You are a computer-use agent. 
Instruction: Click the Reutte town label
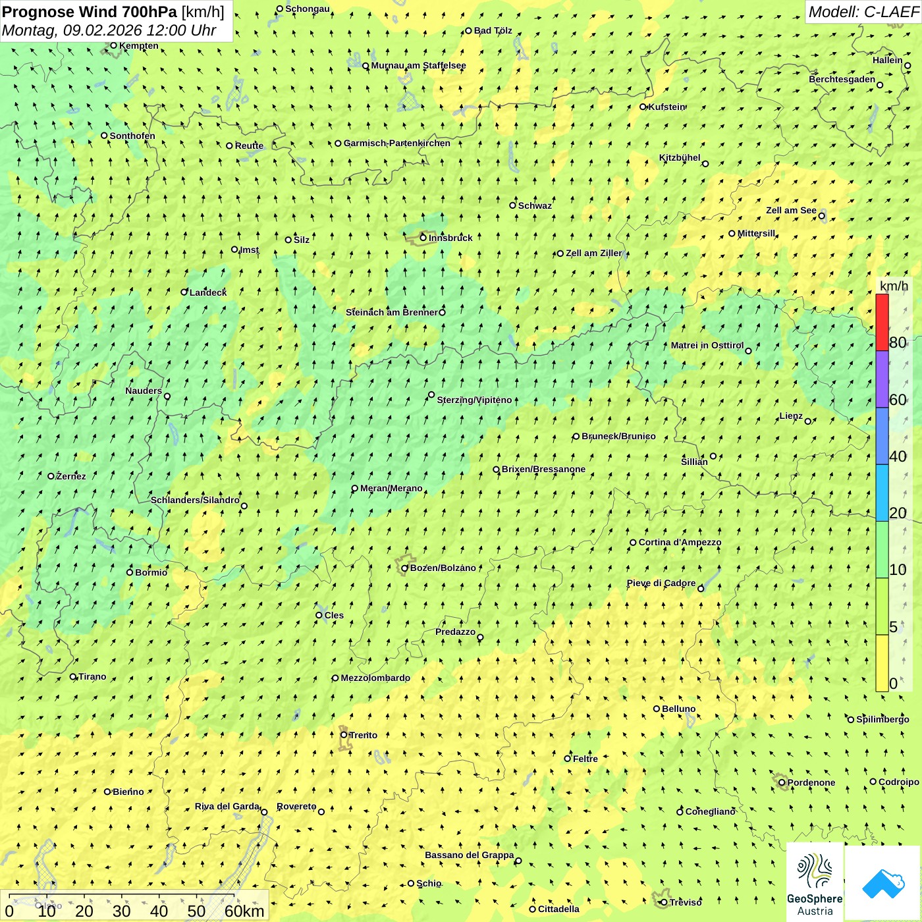[249, 146]
